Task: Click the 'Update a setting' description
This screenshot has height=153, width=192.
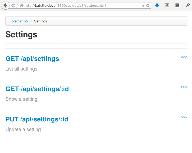Action: pos(23,129)
